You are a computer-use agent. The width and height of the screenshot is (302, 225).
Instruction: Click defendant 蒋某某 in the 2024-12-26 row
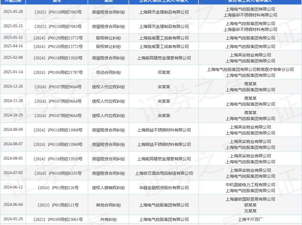[x=250, y=84]
